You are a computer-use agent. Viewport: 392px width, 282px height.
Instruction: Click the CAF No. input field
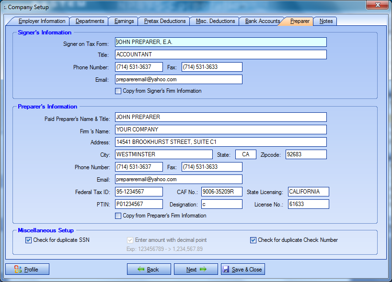[221, 192]
